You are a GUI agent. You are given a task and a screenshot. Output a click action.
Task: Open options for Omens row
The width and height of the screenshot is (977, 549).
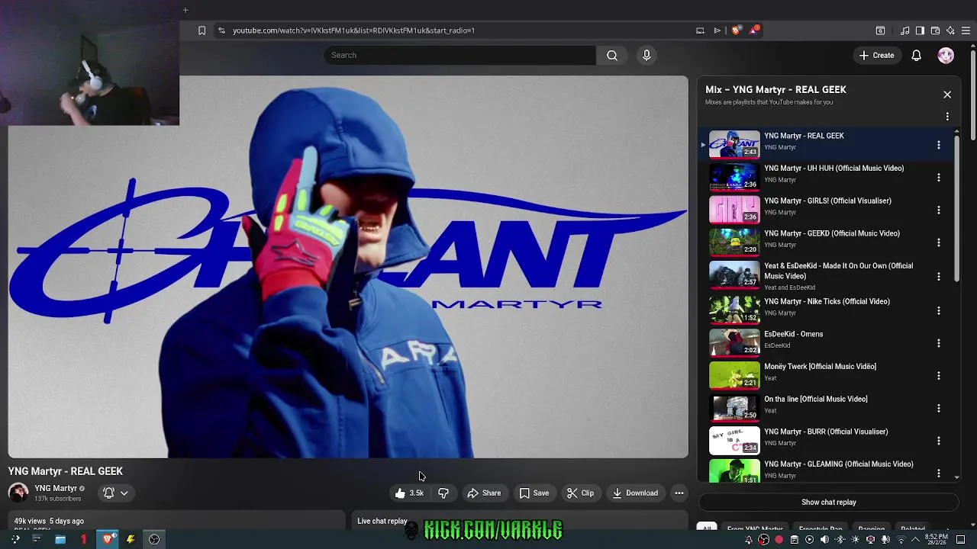point(938,343)
